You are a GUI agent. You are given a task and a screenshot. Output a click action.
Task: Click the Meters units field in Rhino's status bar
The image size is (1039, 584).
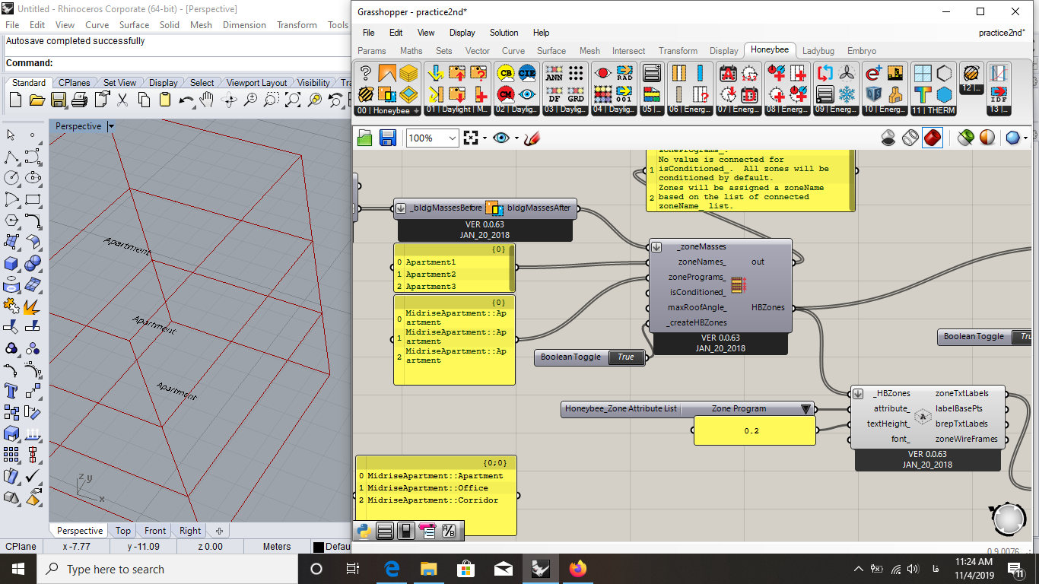coord(277,547)
